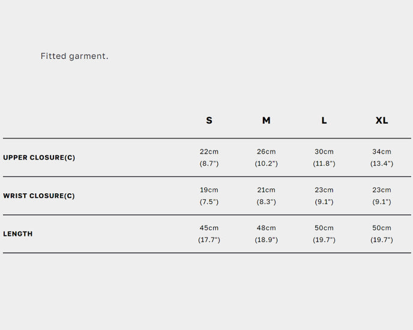
Task: Click the L size column header
Action: point(324,121)
